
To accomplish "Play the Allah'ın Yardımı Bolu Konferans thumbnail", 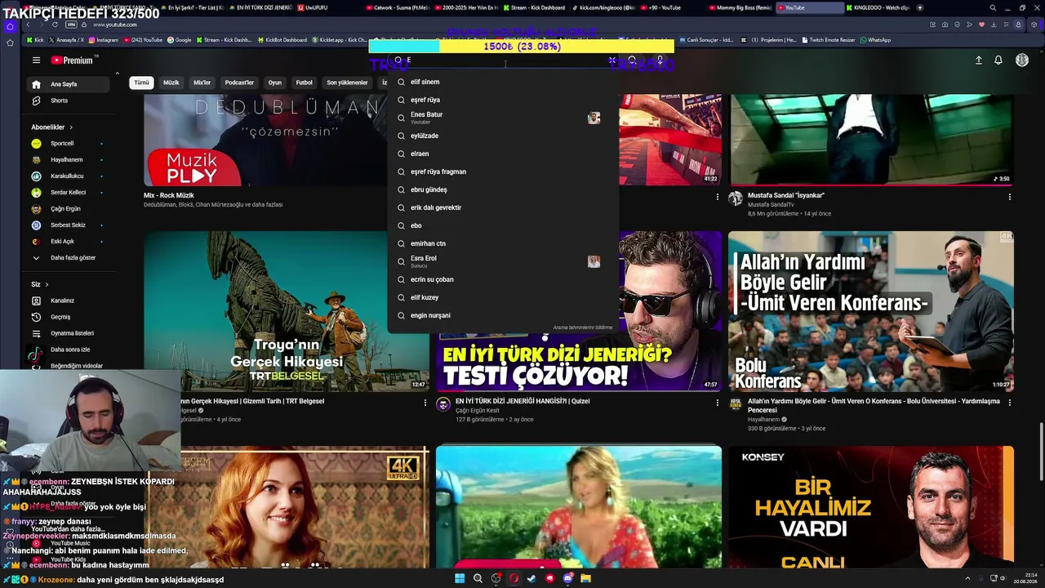I will [x=871, y=311].
